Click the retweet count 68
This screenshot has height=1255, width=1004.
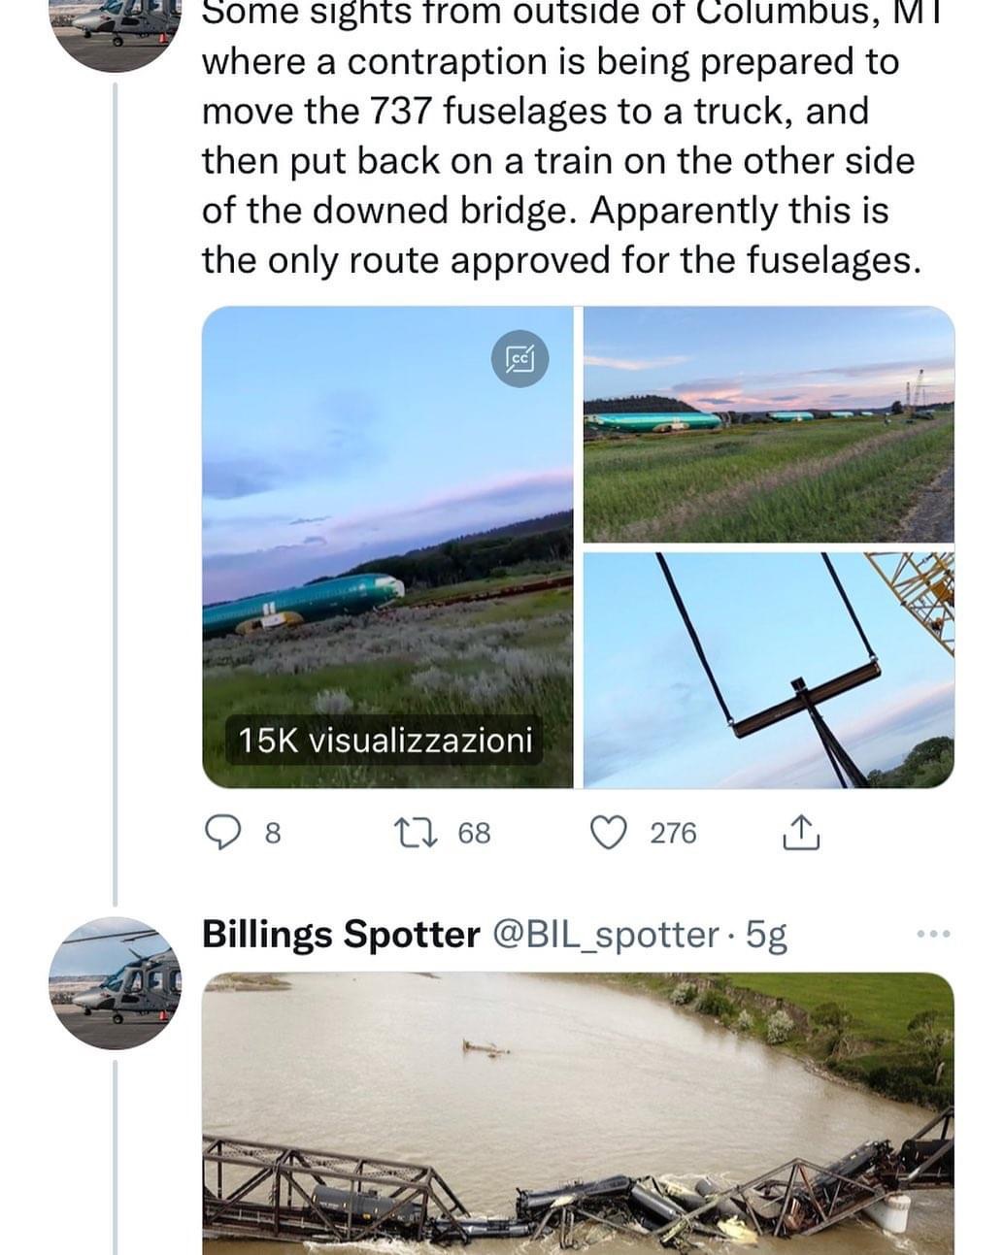[x=474, y=833]
